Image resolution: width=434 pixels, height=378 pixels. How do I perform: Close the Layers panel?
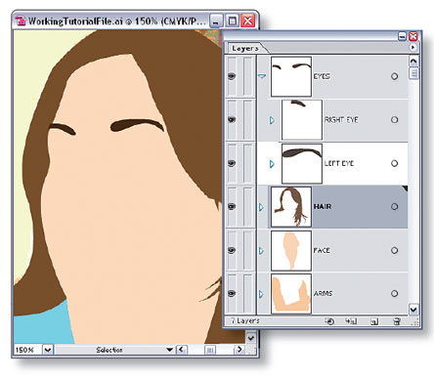[x=413, y=36]
